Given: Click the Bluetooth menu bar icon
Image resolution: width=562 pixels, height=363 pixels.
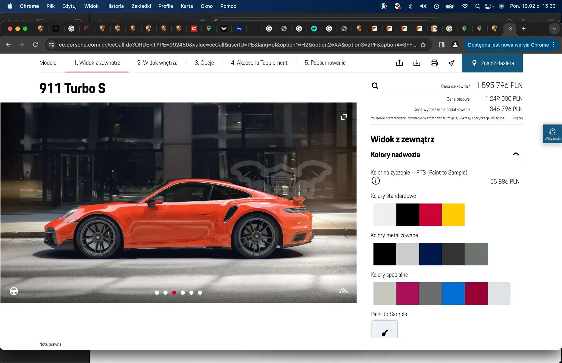Looking at the screenshot, I should click(411, 6).
